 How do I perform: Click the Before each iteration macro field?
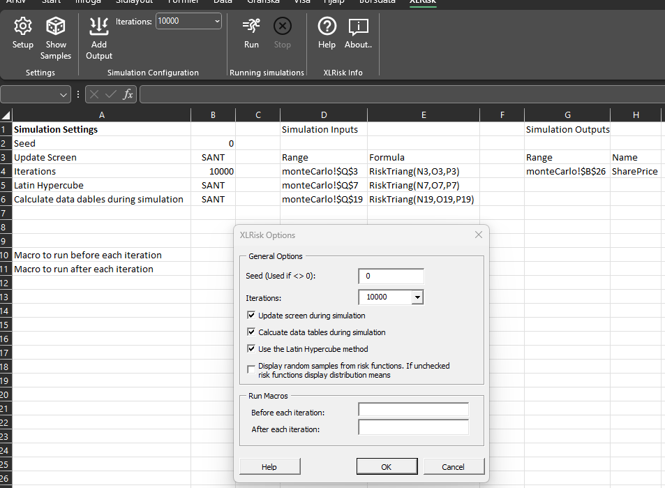tap(414, 410)
